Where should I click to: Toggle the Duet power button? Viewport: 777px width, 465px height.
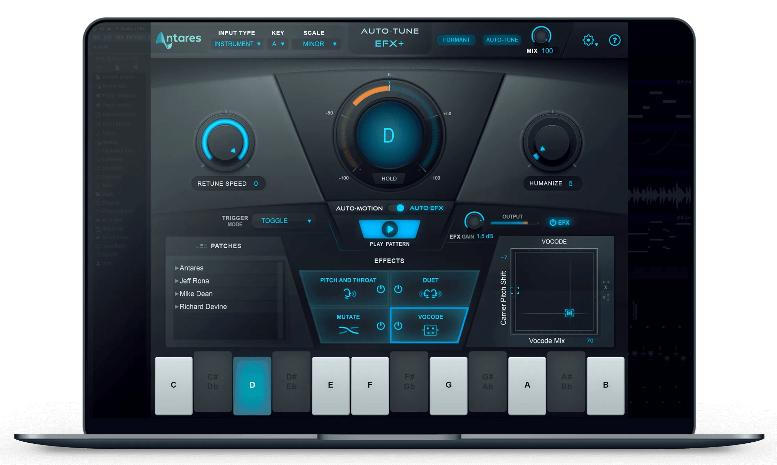pyautogui.click(x=398, y=289)
